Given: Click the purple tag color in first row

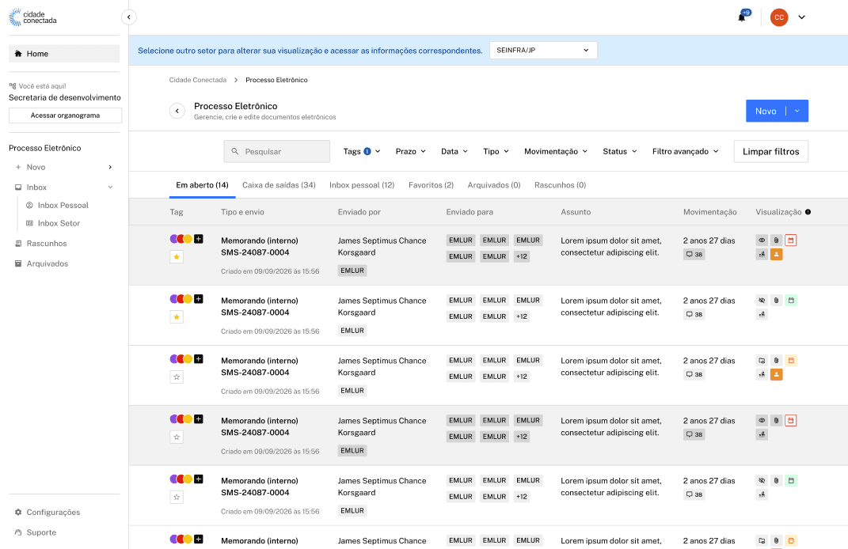Looking at the screenshot, I should click(173, 239).
